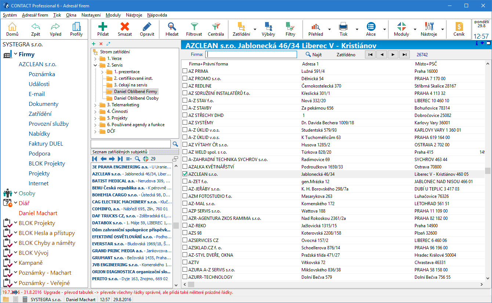Add node with green plus above tree
This screenshot has width=492, height=303.
(x=94, y=44)
